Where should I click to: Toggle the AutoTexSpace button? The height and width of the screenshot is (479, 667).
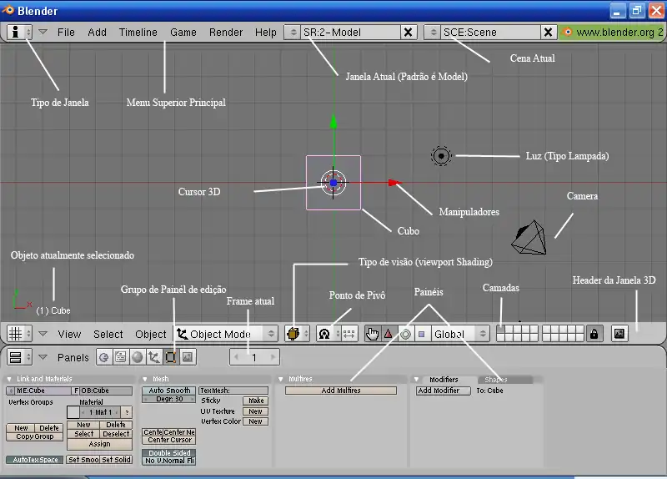pos(35,460)
